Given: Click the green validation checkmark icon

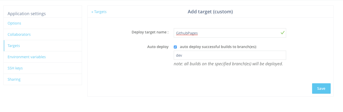Looking at the screenshot, I should click(x=282, y=33).
